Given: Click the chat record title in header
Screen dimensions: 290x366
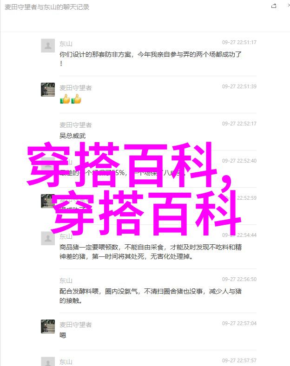Looking at the screenshot, I should click(x=47, y=7).
